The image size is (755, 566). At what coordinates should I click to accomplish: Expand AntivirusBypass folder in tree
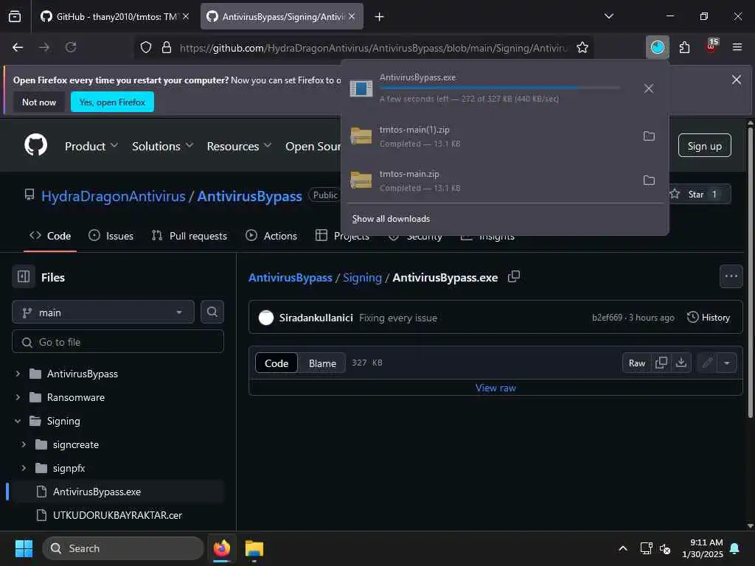18,374
